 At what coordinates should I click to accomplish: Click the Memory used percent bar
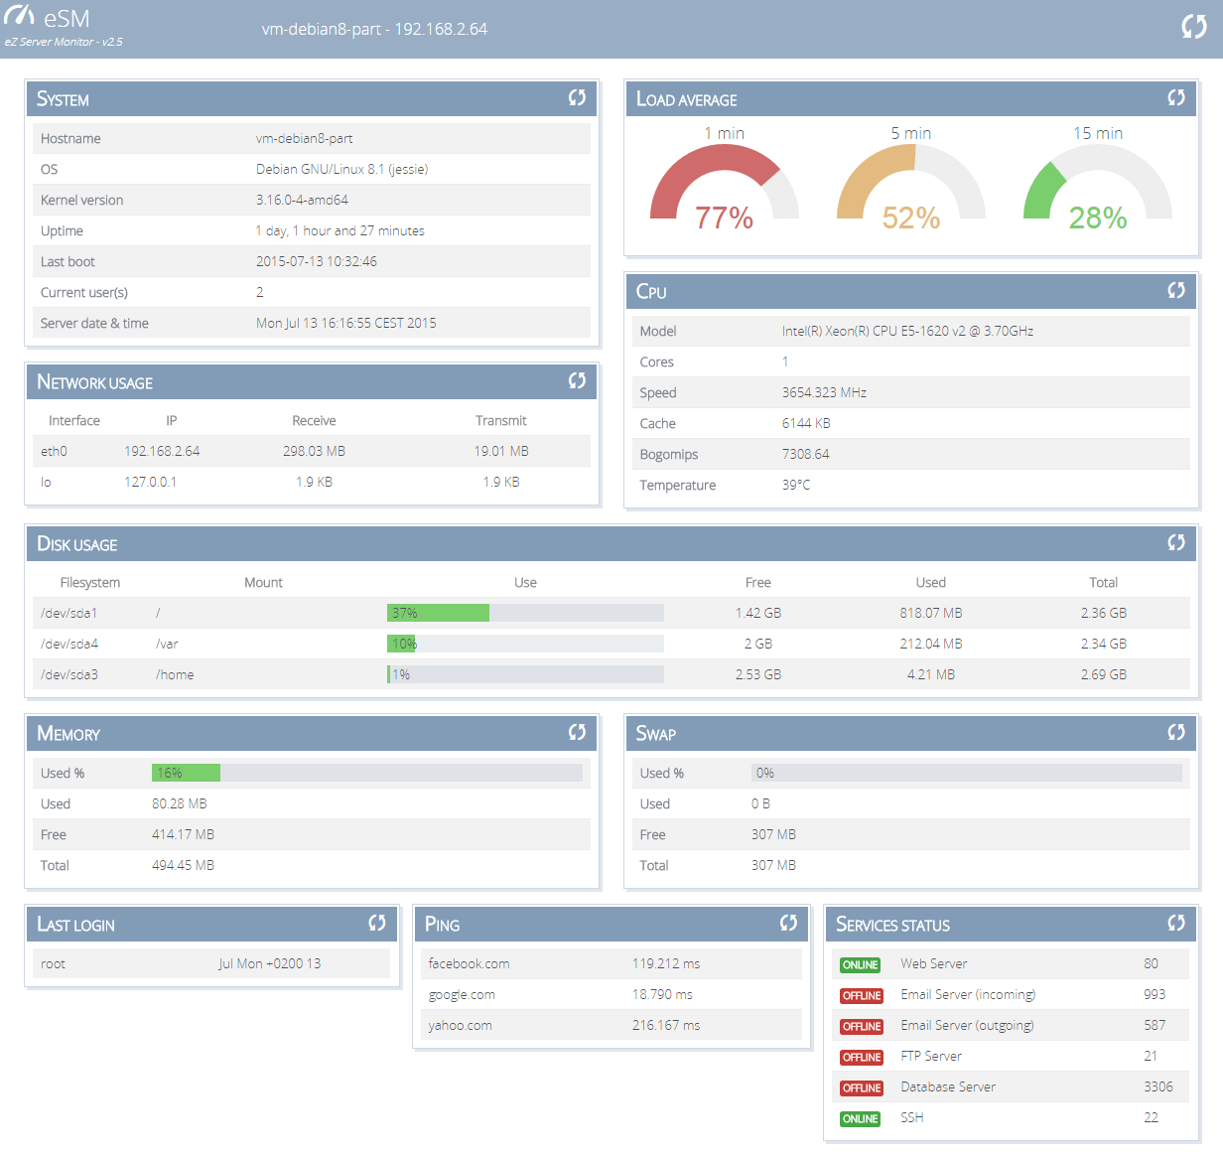click(366, 773)
